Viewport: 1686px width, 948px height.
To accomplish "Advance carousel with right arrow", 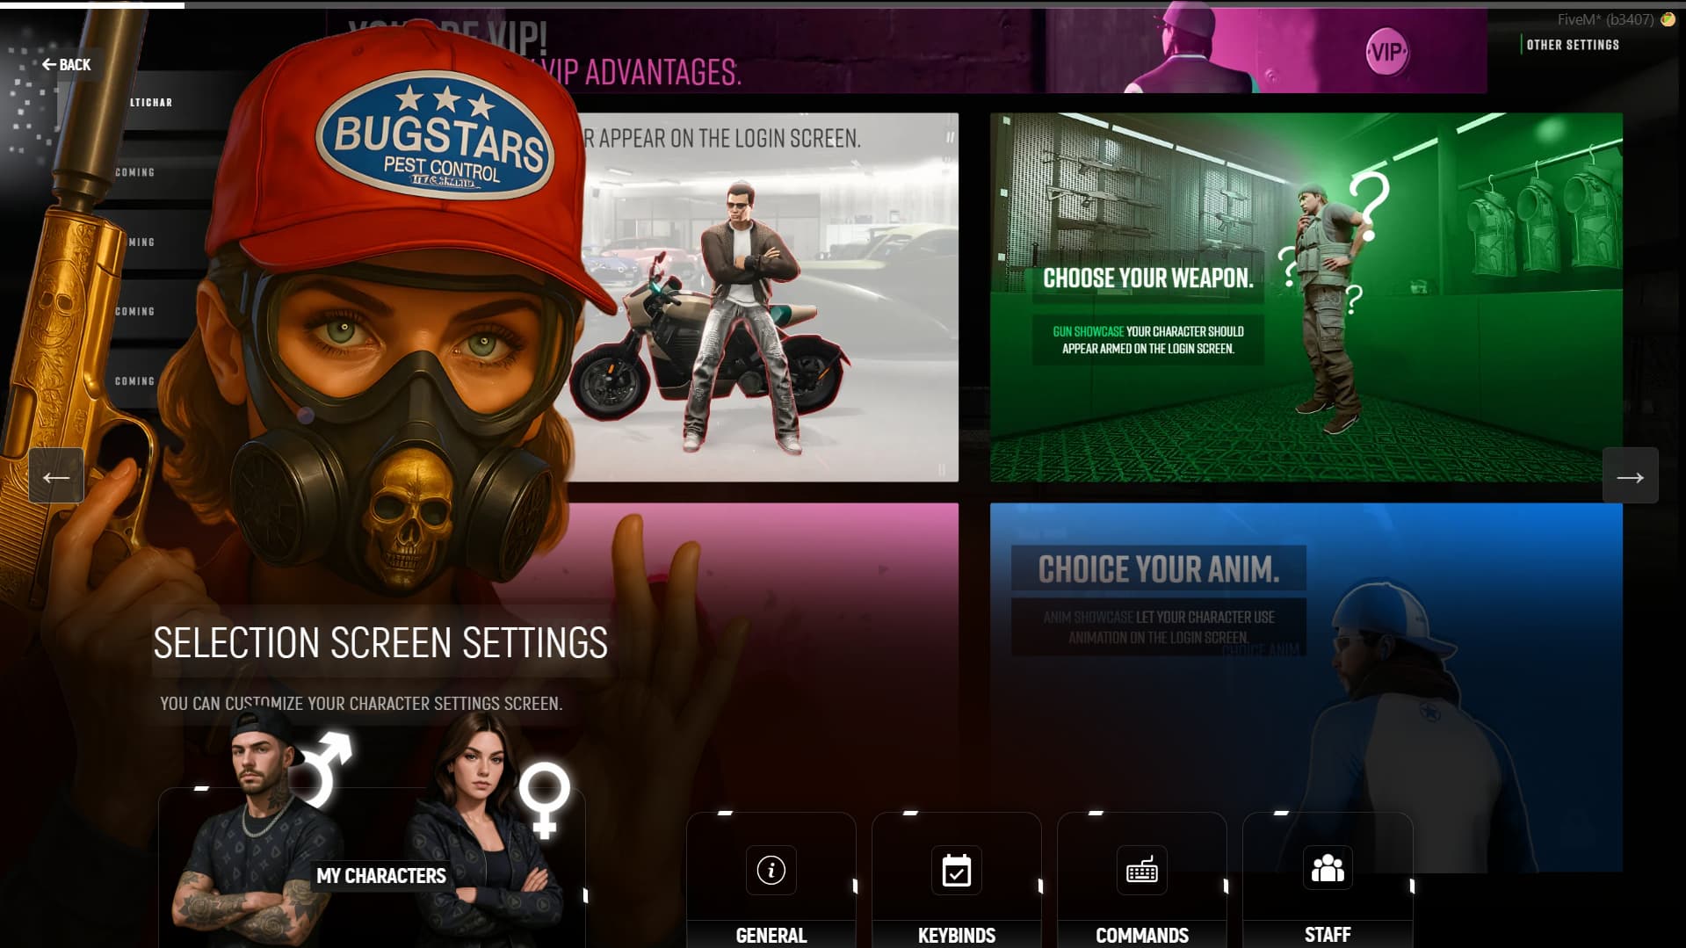I will tap(1630, 476).
